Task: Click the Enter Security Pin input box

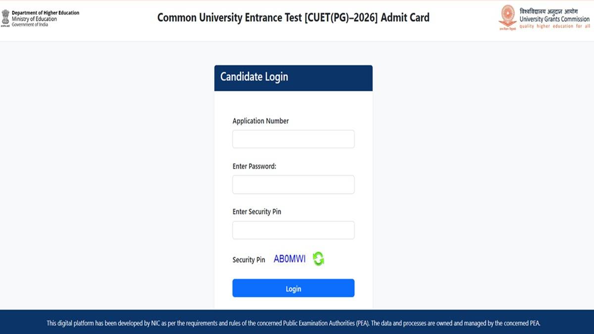Action: (x=293, y=230)
